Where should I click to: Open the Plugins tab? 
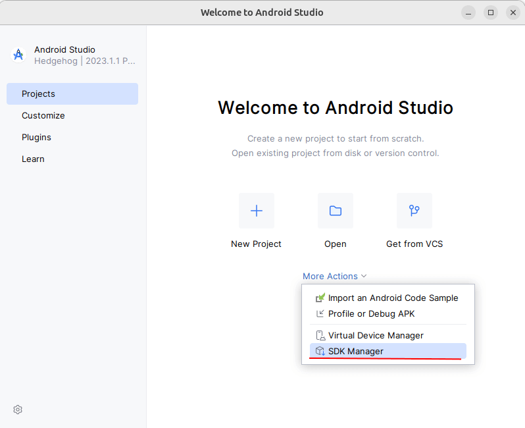click(72, 137)
